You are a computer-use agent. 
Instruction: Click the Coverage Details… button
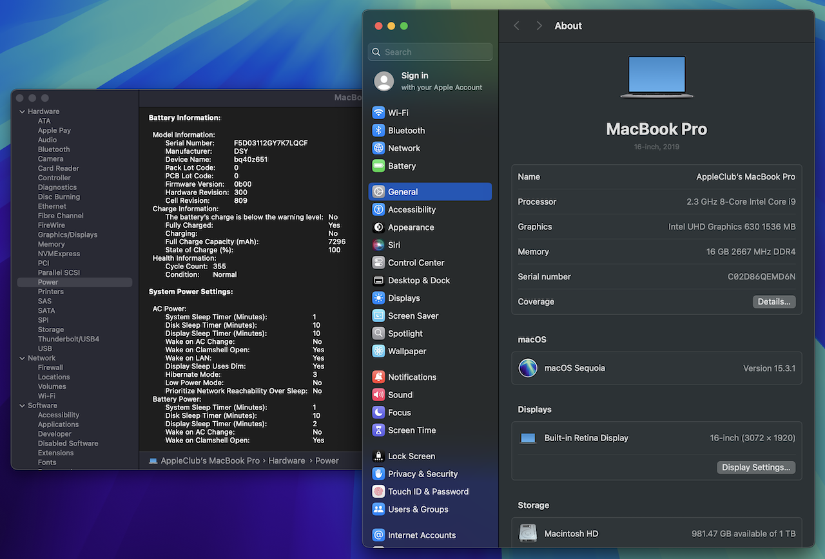tap(774, 301)
